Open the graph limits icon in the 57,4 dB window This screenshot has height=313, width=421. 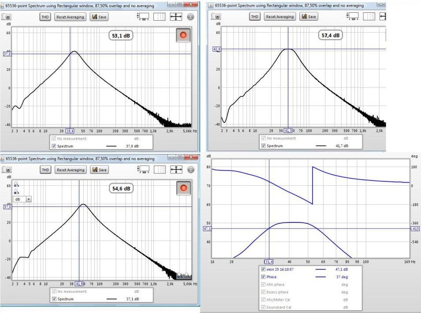pyautogui.click(x=369, y=16)
